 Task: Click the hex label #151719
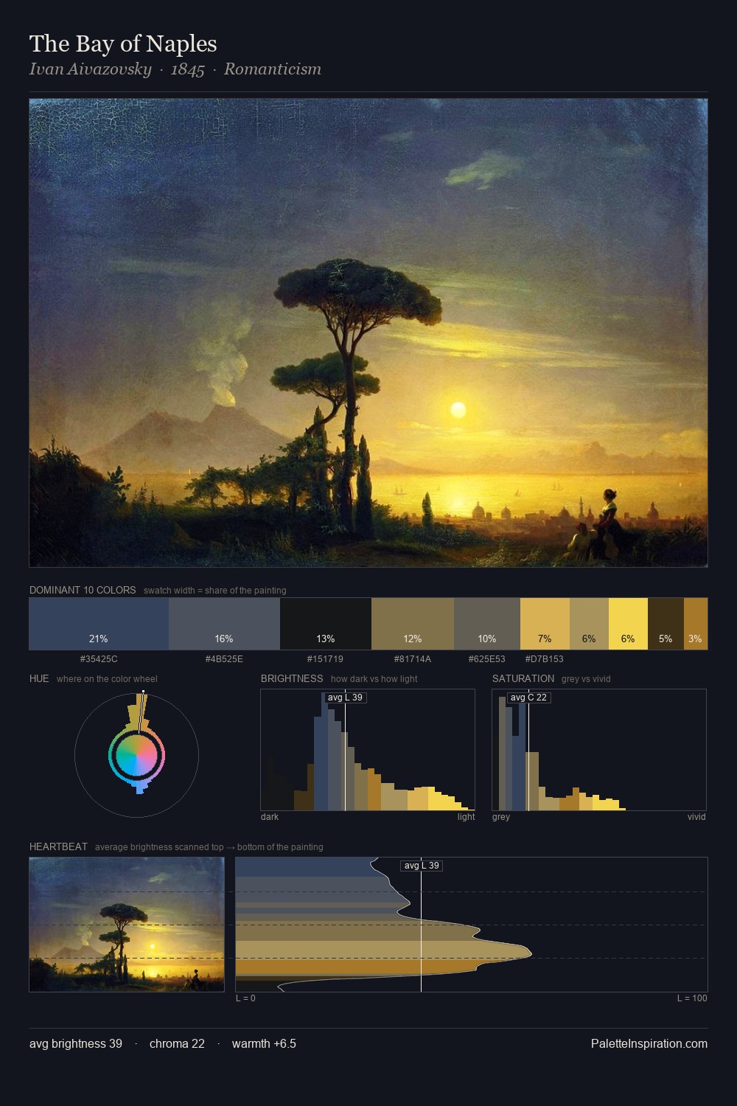pos(325,659)
